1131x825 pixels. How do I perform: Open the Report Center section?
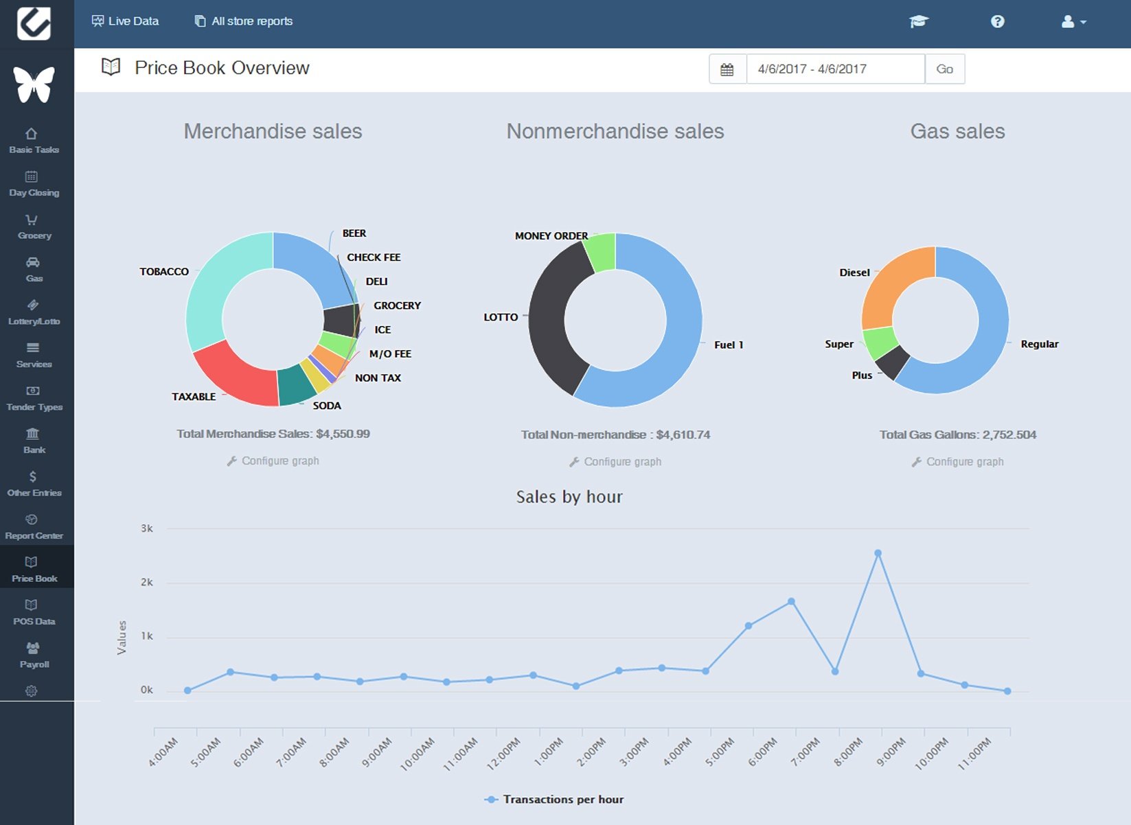[x=34, y=526]
